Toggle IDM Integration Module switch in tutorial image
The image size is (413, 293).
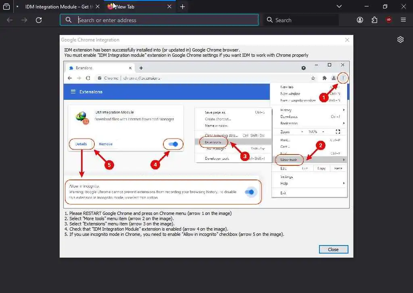173,144
